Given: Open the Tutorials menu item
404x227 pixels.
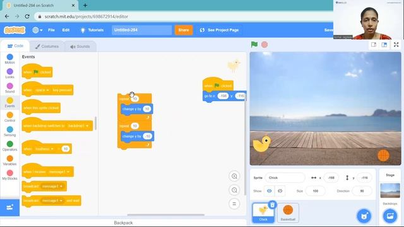Looking at the screenshot, I should (x=92, y=30).
